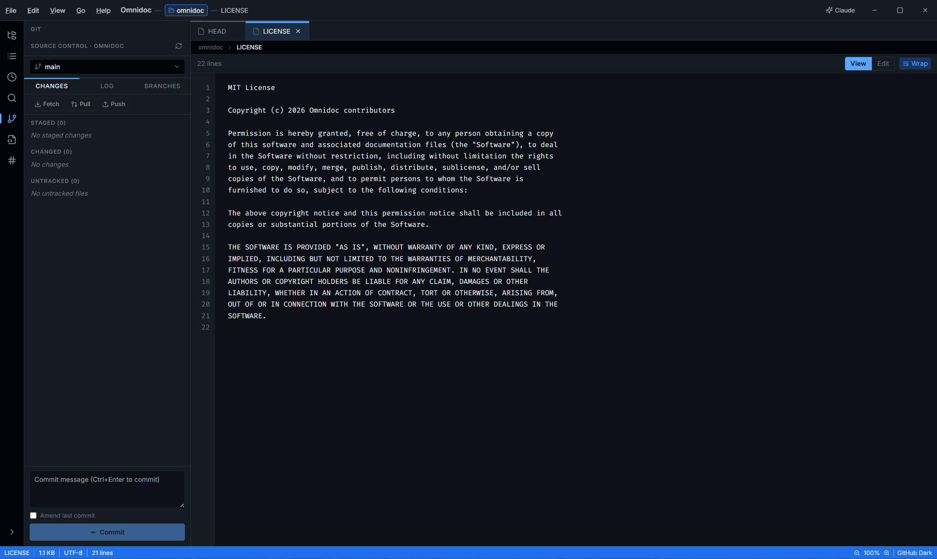Enable the Amend last commit checkbox
This screenshot has width=937, height=559.
coord(33,516)
